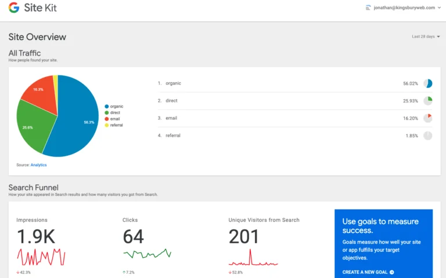This screenshot has width=446, height=278.
Task: Click the account icon beside the email
Action: click(x=368, y=8)
